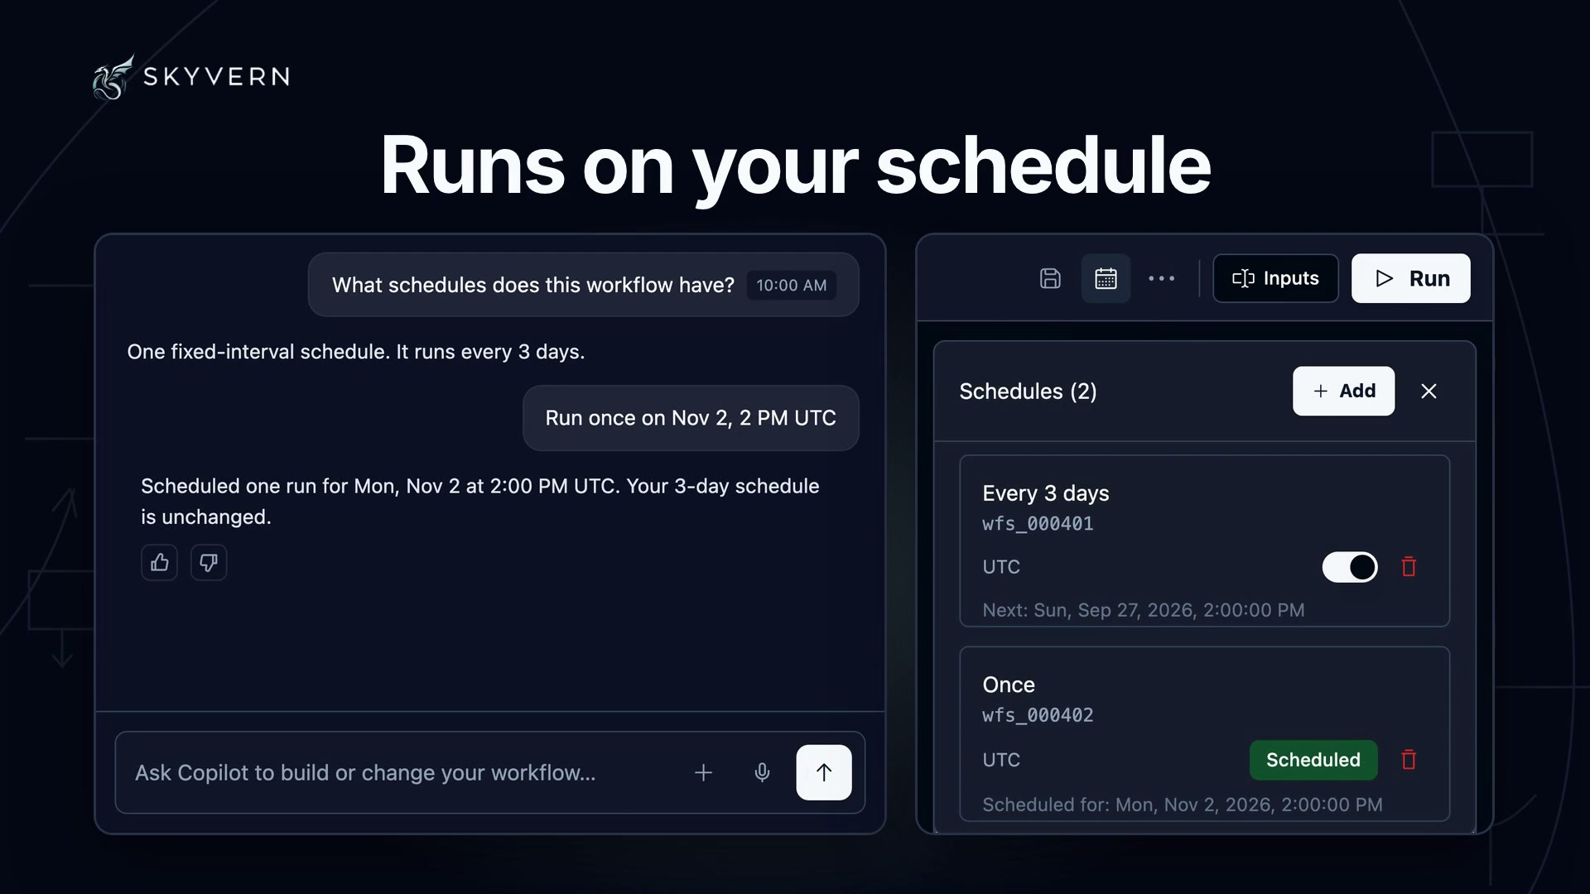Open the schedules calendar icon
The height and width of the screenshot is (894, 1590).
pos(1106,278)
